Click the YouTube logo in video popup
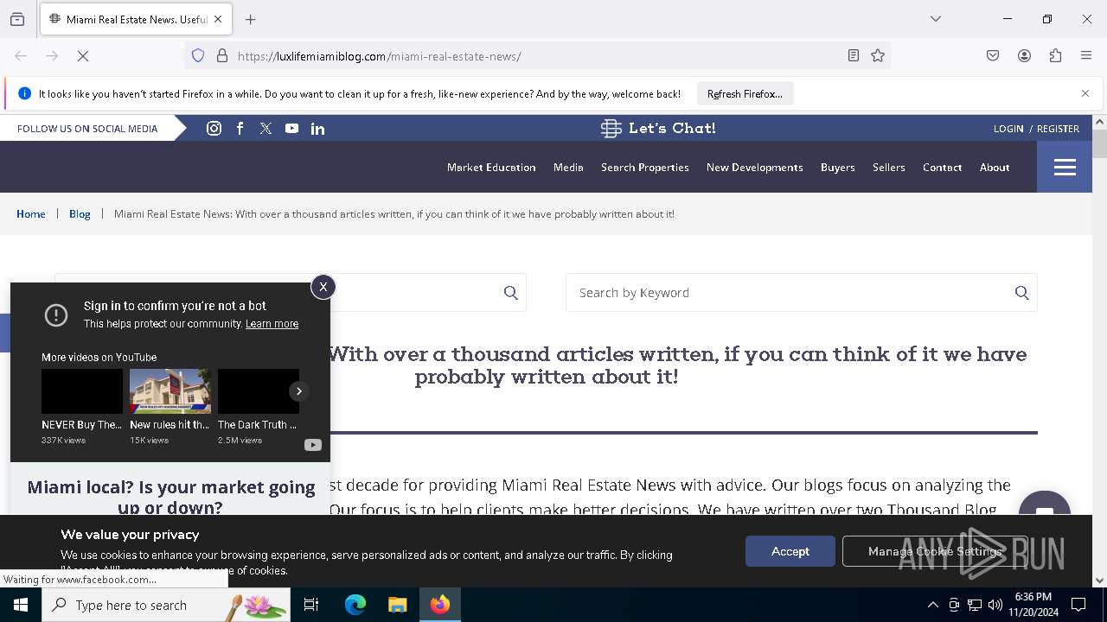 pyautogui.click(x=312, y=445)
